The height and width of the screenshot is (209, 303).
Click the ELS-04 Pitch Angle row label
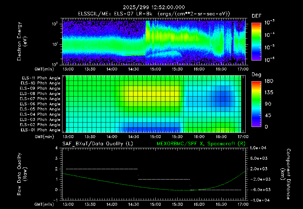click(x=40, y=115)
